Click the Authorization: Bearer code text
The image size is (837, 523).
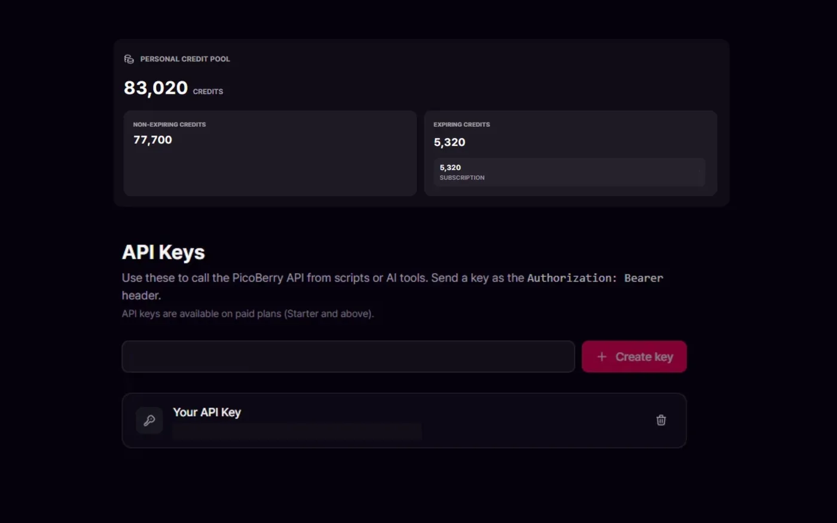pos(595,278)
